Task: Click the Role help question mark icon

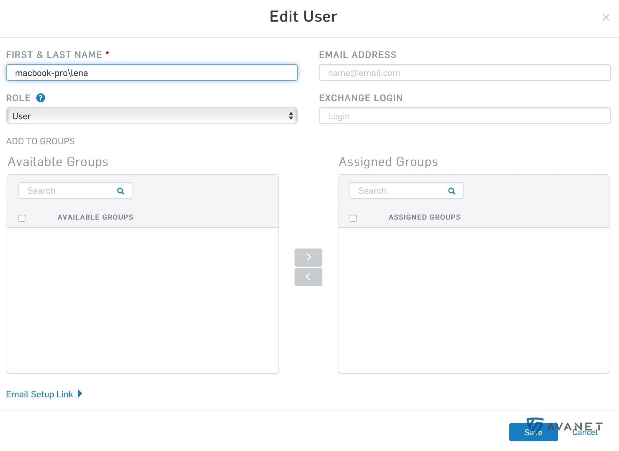Action: point(41,98)
